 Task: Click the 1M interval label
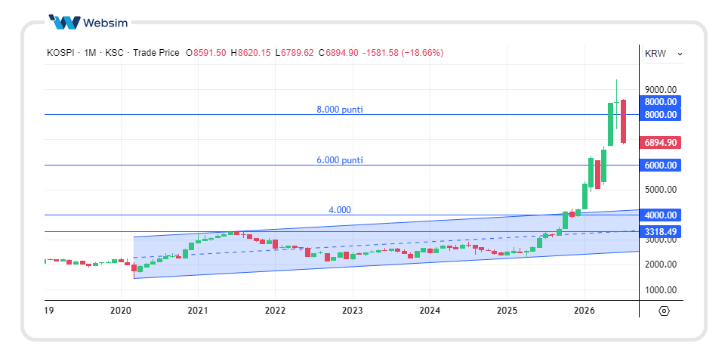click(x=90, y=53)
